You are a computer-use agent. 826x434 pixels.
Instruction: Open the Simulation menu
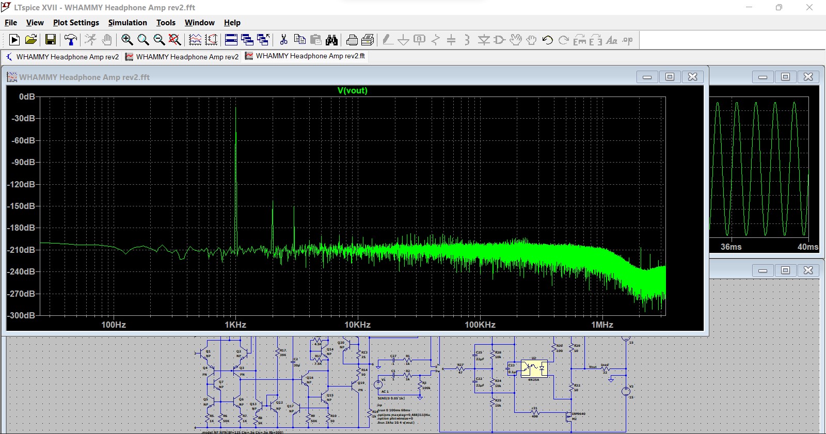point(128,23)
